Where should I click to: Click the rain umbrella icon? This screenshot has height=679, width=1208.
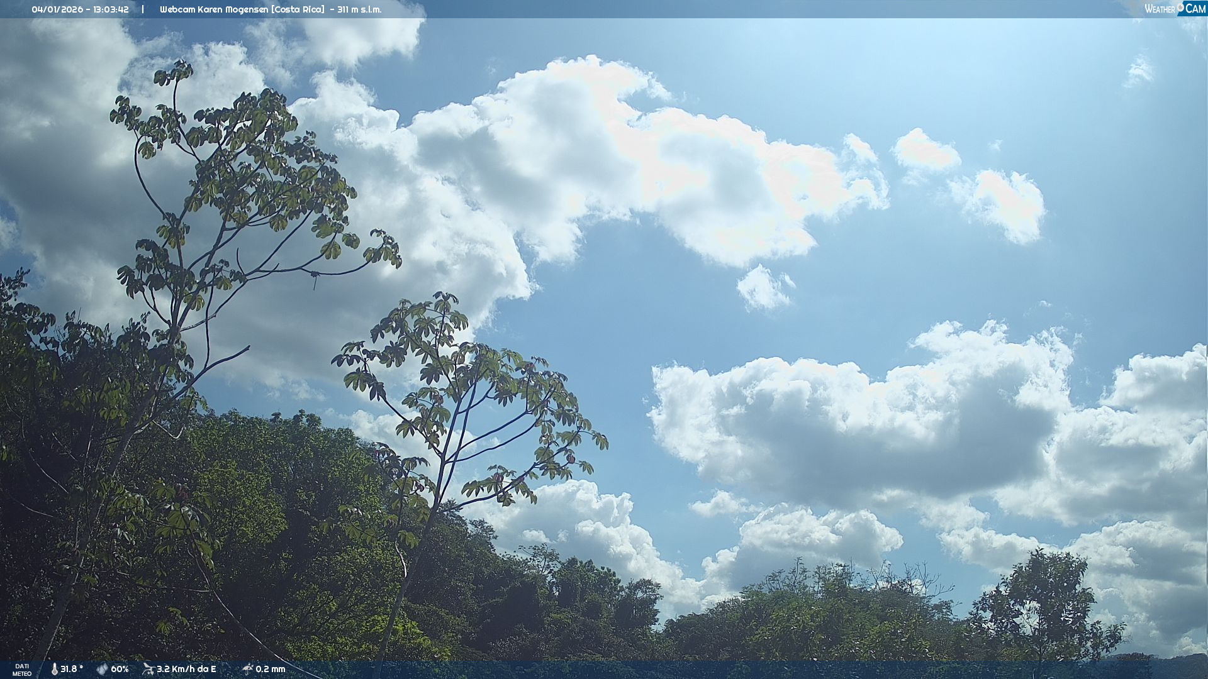point(247,669)
